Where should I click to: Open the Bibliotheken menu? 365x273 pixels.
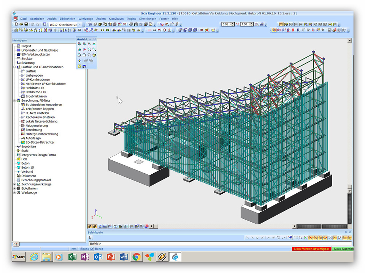coord(67,19)
